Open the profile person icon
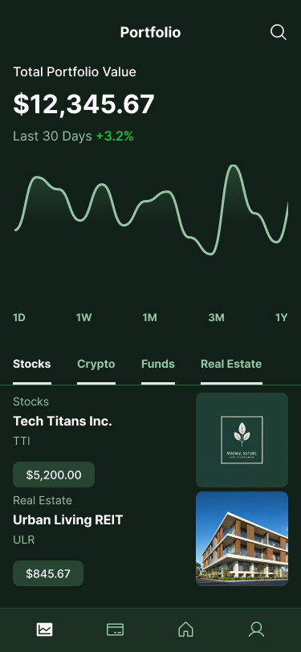 coord(257,630)
